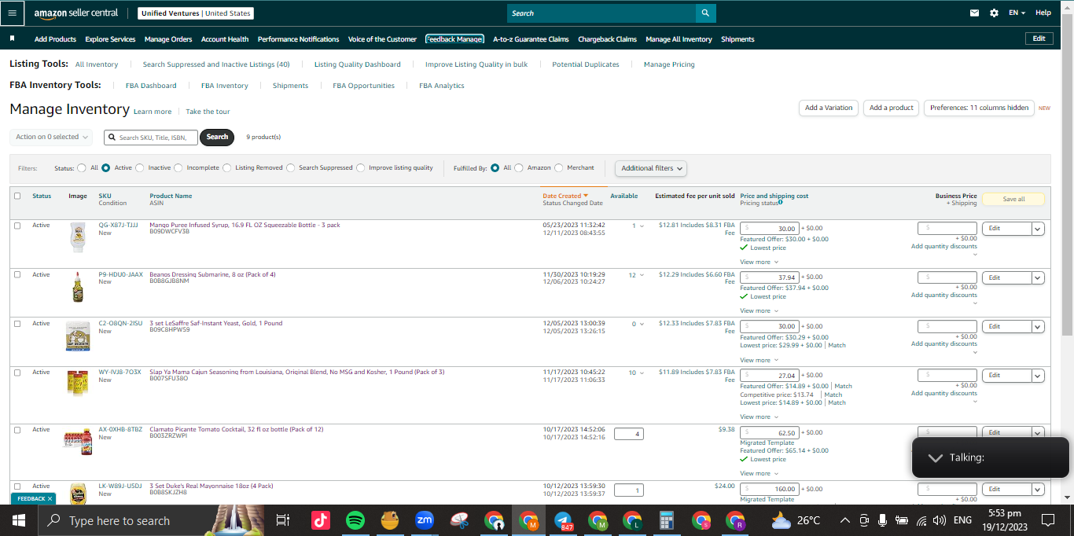Viewport: 1074px width, 536px height.
Task: Click the bookmark flag icon in navigation bar
Action: 13,39
